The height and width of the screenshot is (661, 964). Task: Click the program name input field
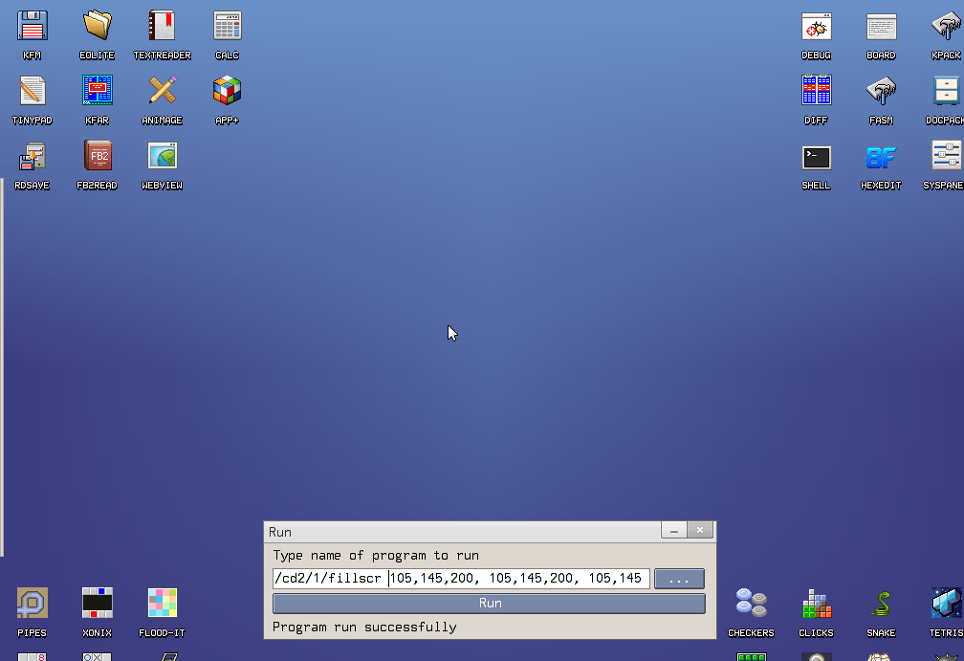[x=461, y=579]
